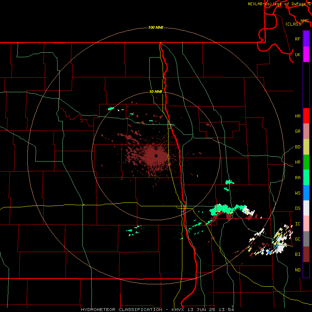
Task: Click the HR dark green legend swatch
Action: tap(306, 162)
